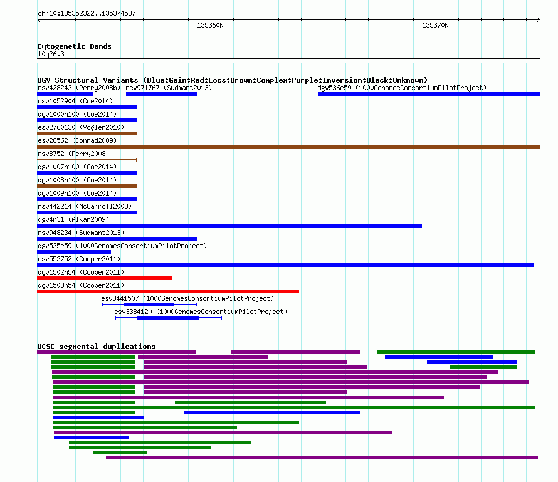
Task: Select the Cytogenetic Bands track title
Action: (75, 46)
